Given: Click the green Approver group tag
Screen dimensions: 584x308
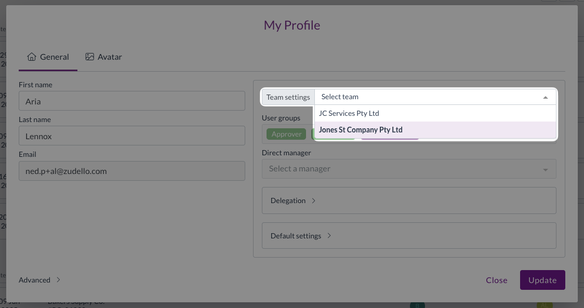Looking at the screenshot, I should (286, 134).
